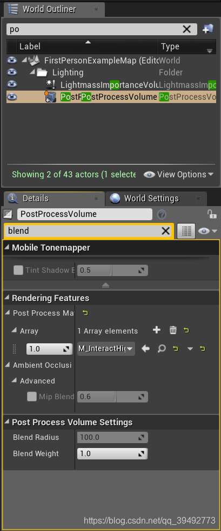Click the Tint Shadow 0.5 value slider
This screenshot has width=221, height=531.
tap(112, 270)
